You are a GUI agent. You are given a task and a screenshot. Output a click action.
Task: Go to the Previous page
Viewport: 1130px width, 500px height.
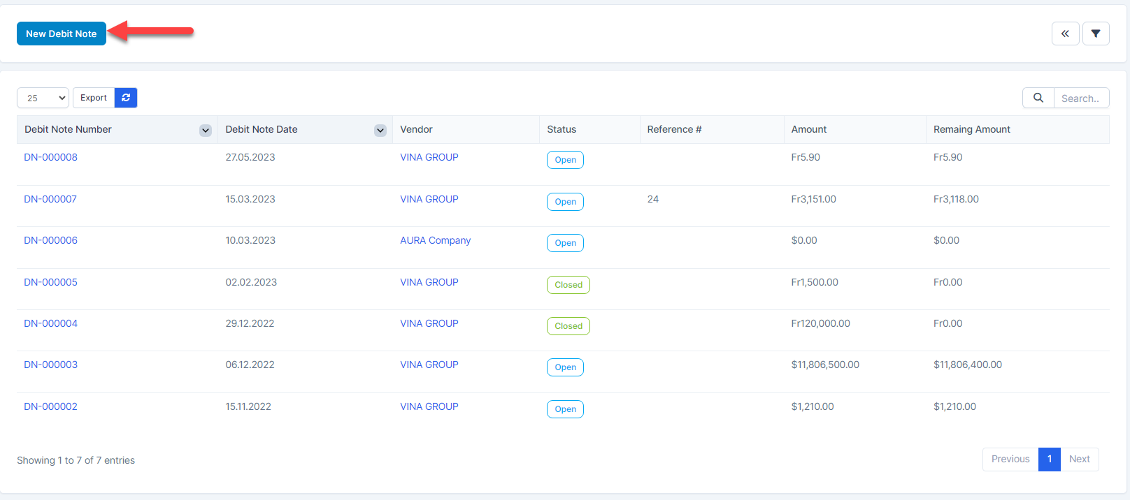1010,459
